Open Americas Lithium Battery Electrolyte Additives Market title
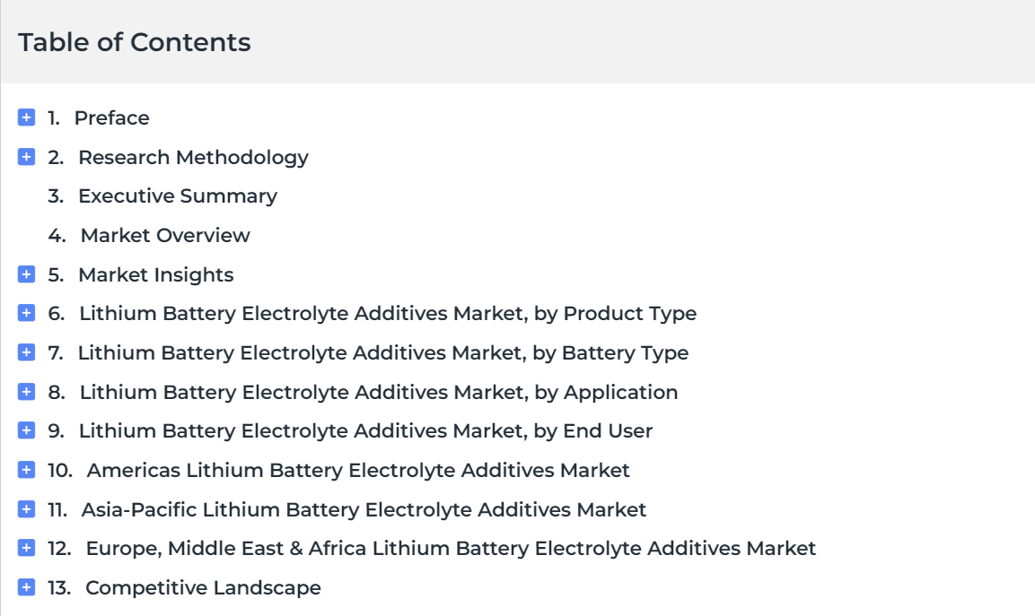This screenshot has height=616, width=1035. (358, 470)
